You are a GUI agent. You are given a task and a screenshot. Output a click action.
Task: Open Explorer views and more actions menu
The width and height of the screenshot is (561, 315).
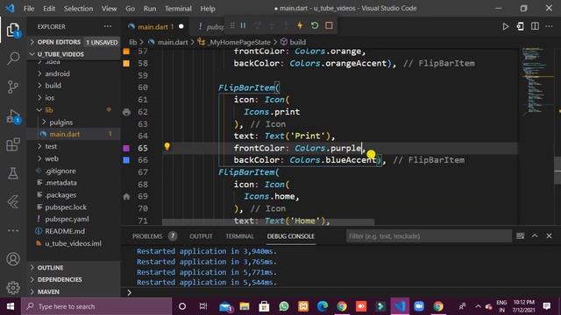point(107,26)
